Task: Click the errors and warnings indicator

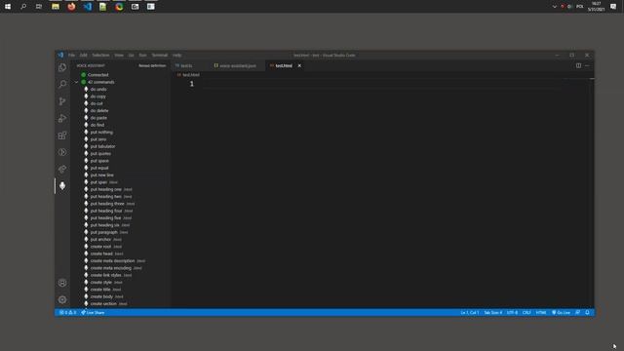Action: 67,312
